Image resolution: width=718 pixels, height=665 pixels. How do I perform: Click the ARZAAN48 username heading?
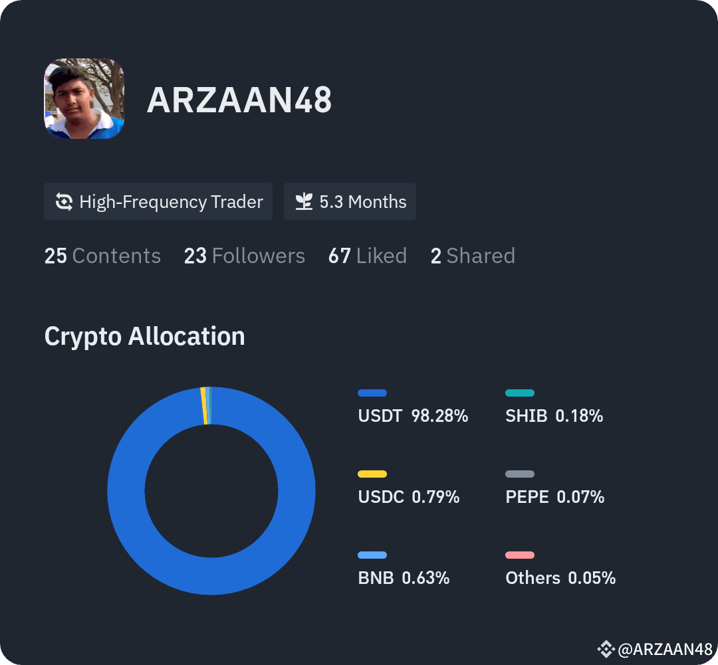[239, 100]
